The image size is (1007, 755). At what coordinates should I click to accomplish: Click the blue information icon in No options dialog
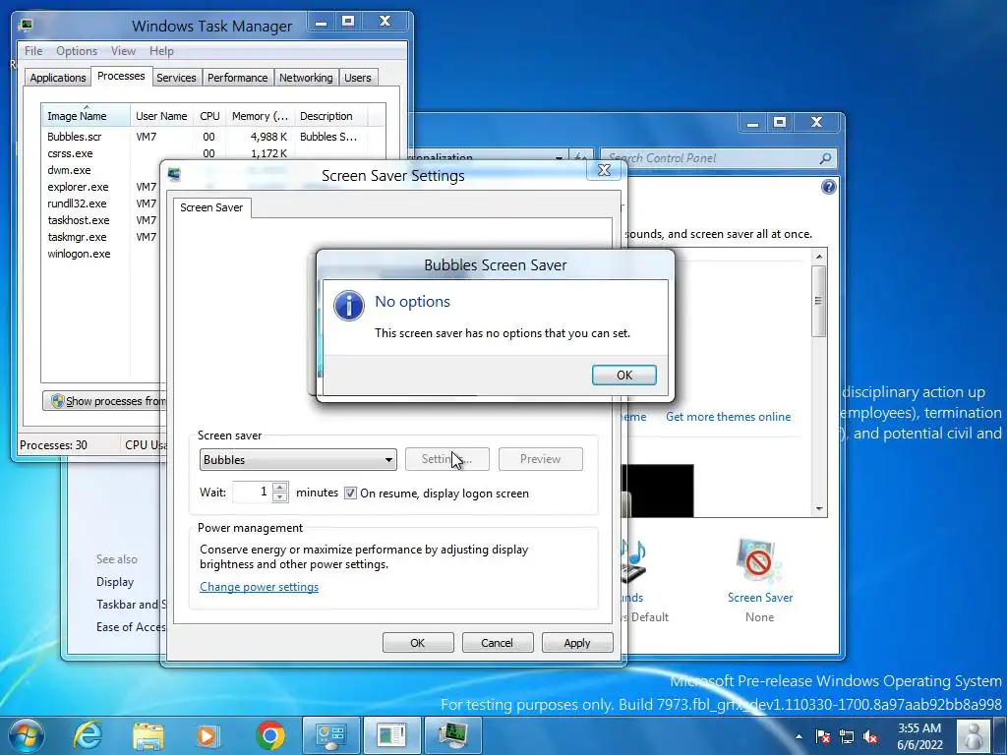pos(349,305)
